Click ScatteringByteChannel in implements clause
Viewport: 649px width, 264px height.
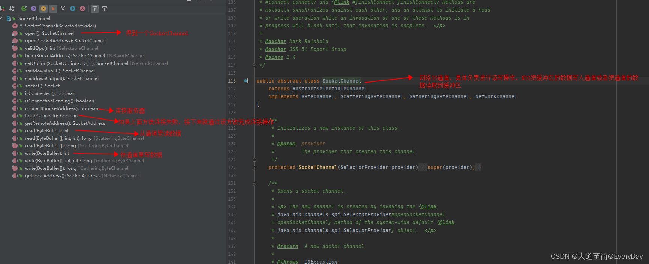[372, 96]
